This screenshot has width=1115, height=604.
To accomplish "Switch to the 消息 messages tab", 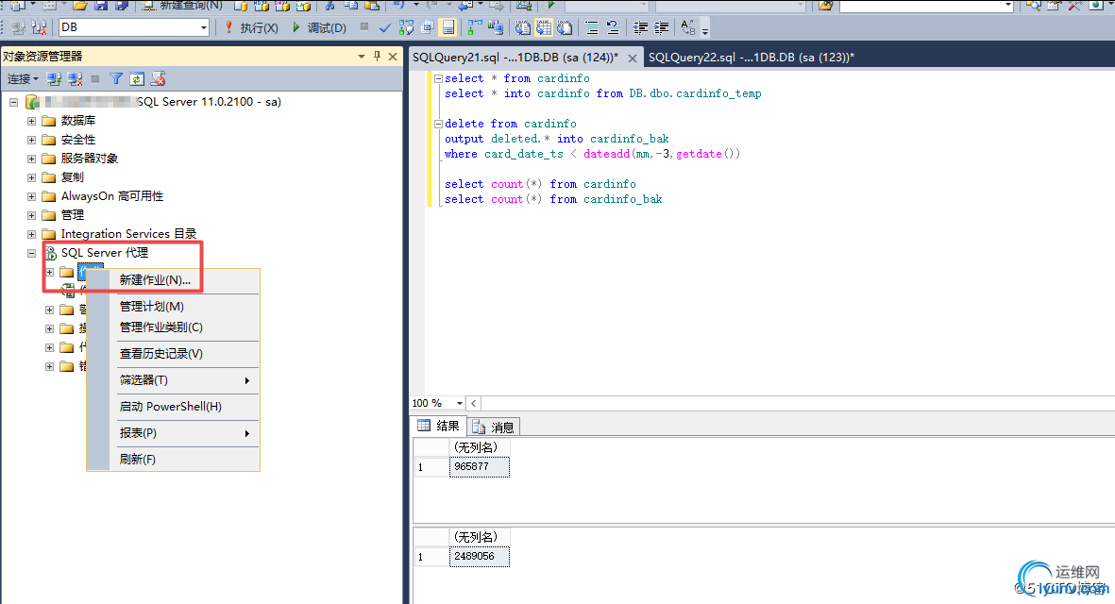I will click(x=494, y=428).
